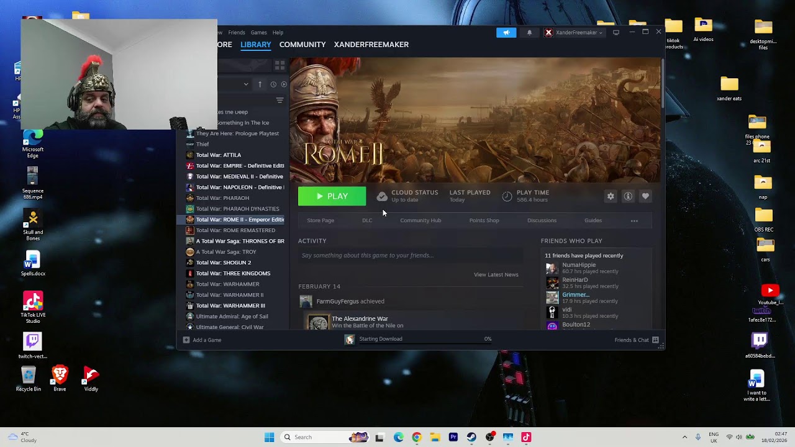
Task: Open the OBS REC desktop folder
Action: (763, 220)
